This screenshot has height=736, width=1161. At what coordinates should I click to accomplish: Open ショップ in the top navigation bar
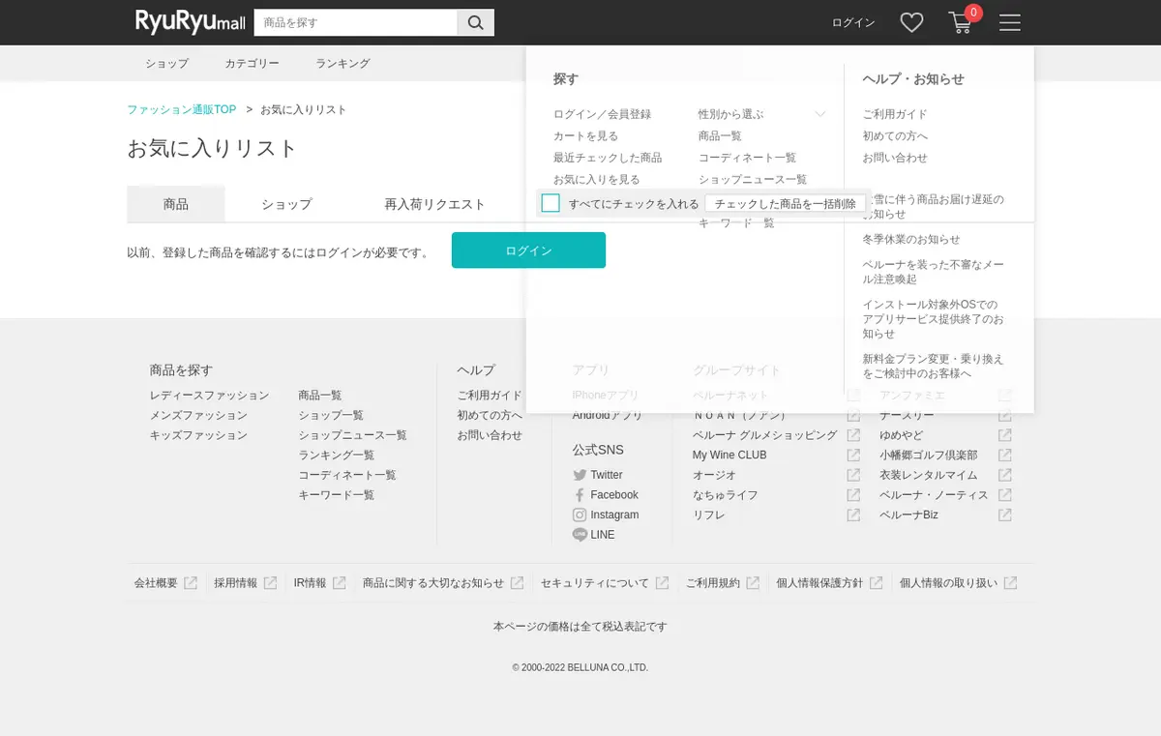click(167, 64)
